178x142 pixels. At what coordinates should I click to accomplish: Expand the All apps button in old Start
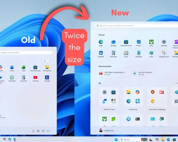[46, 61]
